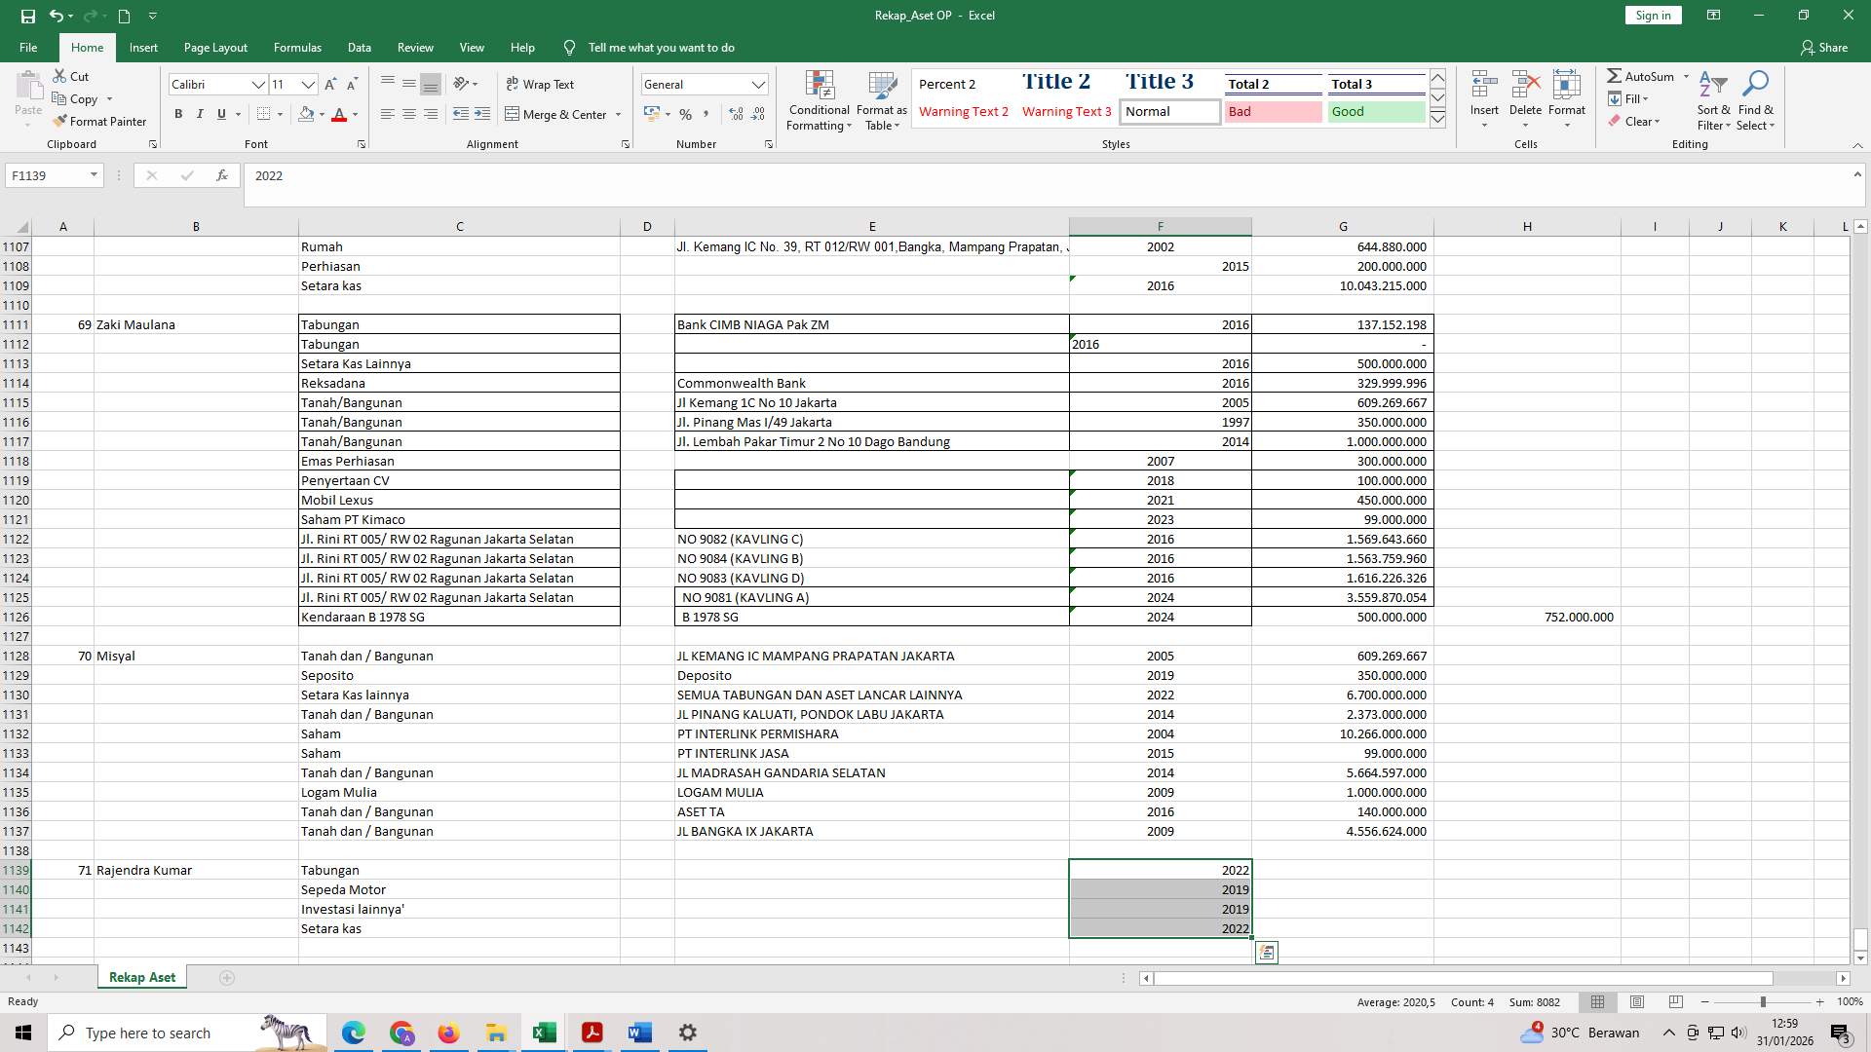This screenshot has height=1052, width=1871.
Task: Select the Format Painter tool
Action: pyautogui.click(x=100, y=121)
